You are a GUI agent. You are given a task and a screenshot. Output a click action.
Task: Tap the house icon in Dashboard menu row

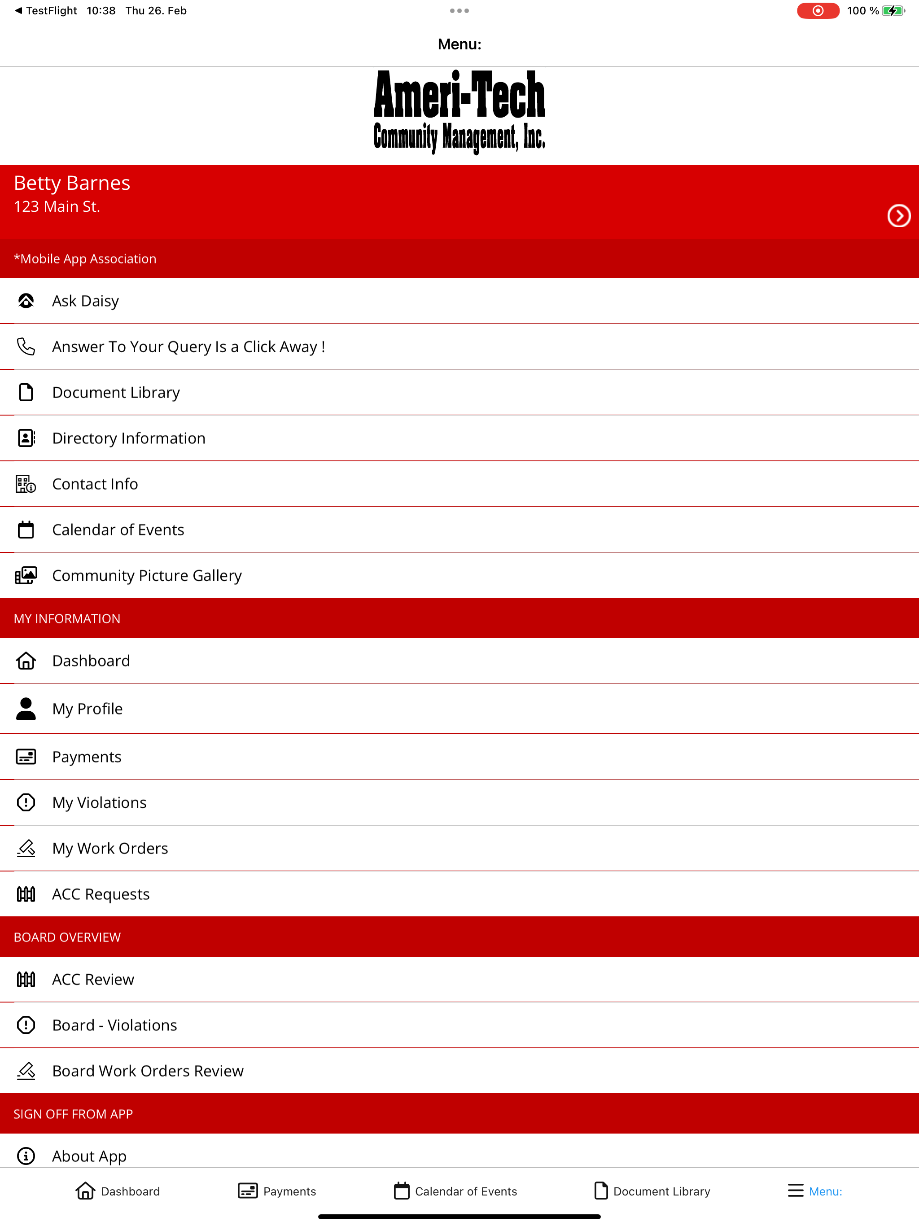[x=26, y=661]
